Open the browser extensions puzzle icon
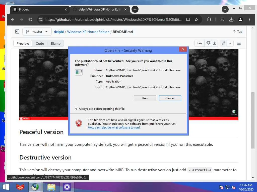 click(209, 19)
